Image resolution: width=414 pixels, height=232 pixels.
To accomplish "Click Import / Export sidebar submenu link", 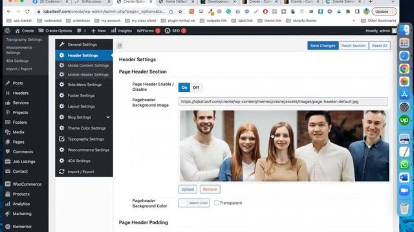I will pyautogui.click(x=19, y=69).
